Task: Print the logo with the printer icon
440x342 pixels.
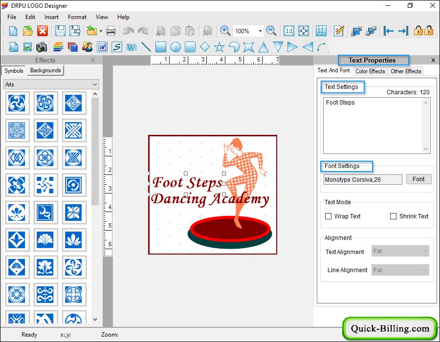Action: pos(111,31)
